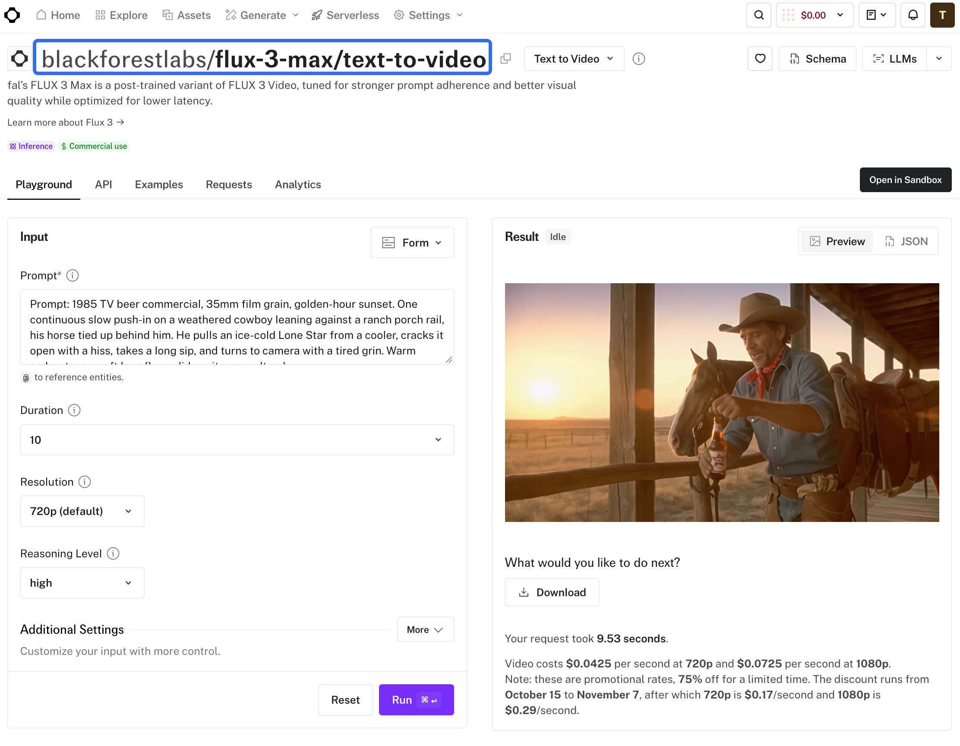Open the docs notebook icon dropdown
This screenshot has width=960, height=746.
coord(877,16)
